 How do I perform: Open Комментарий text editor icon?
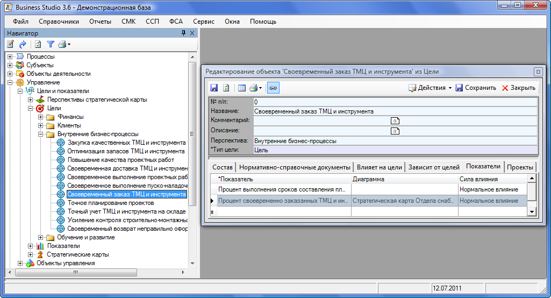395,120
